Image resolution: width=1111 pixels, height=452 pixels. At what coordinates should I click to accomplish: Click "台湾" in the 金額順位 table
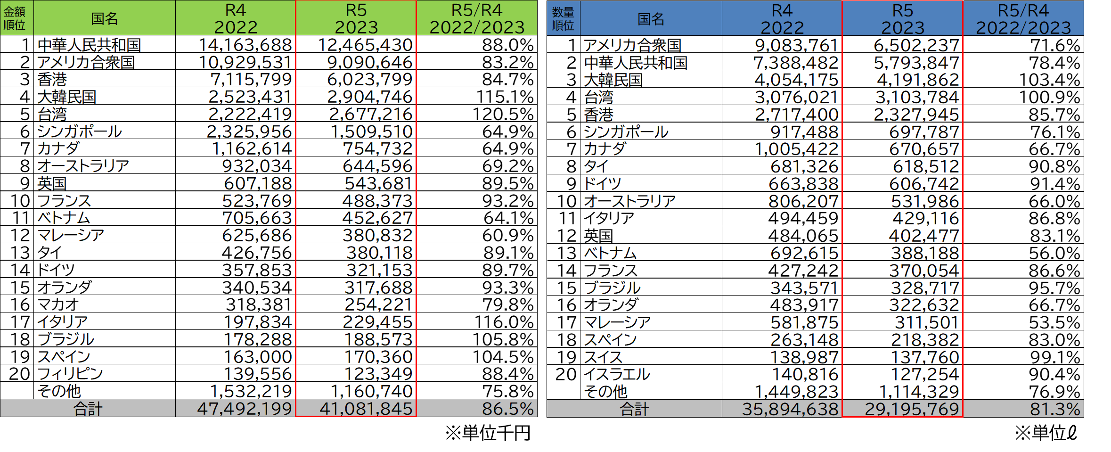105,114
